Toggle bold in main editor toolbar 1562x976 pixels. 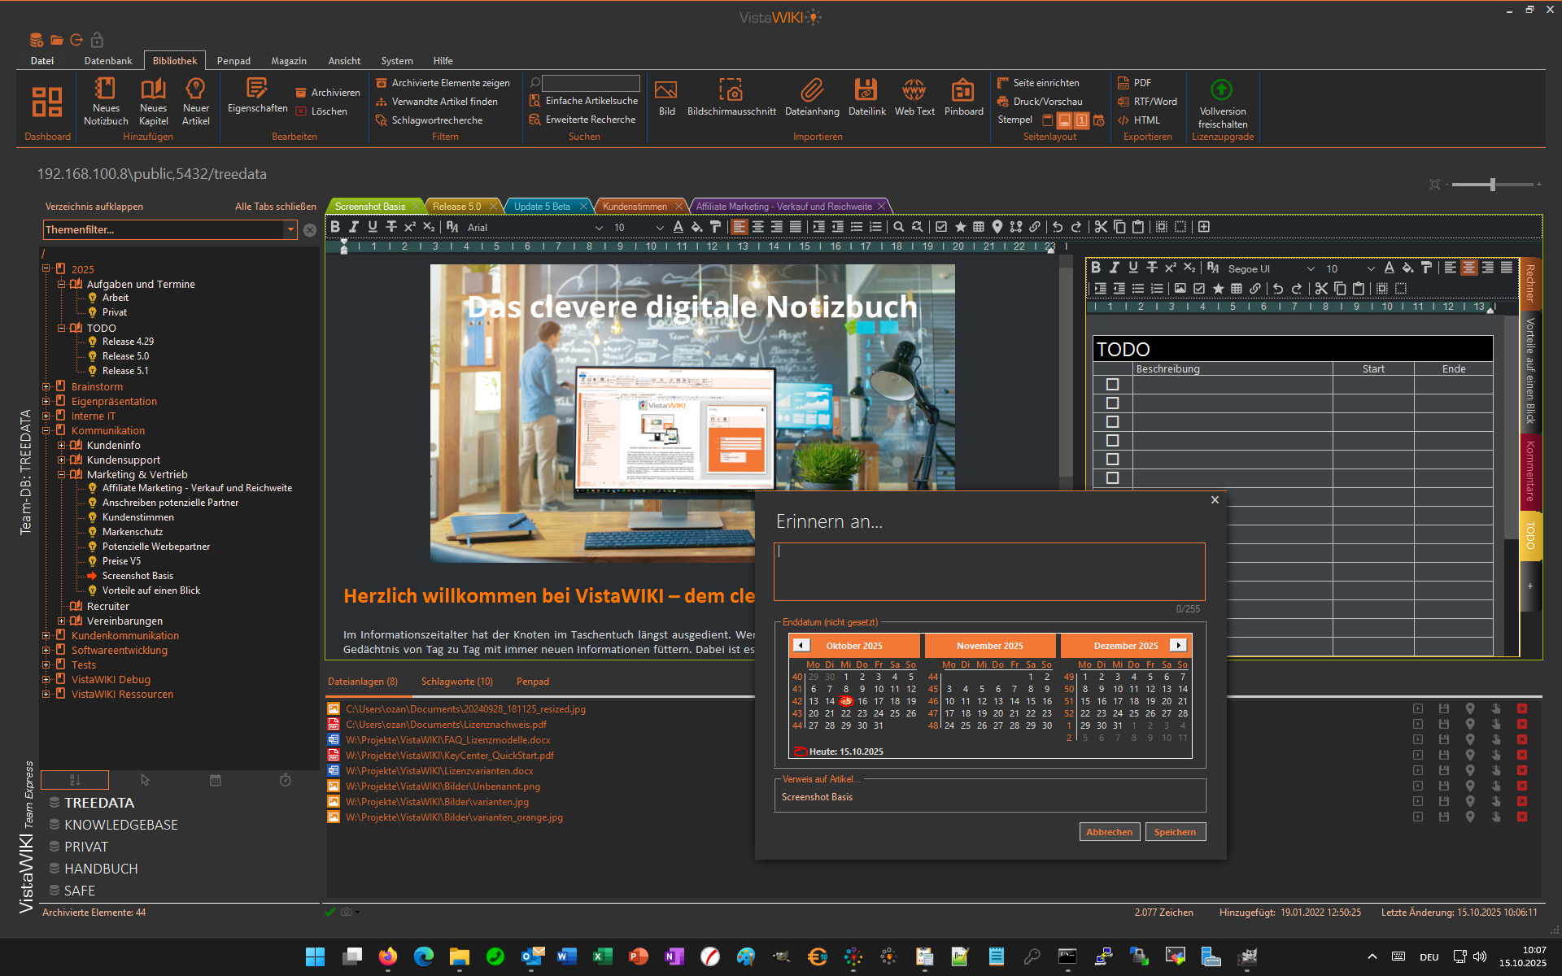coord(335,227)
